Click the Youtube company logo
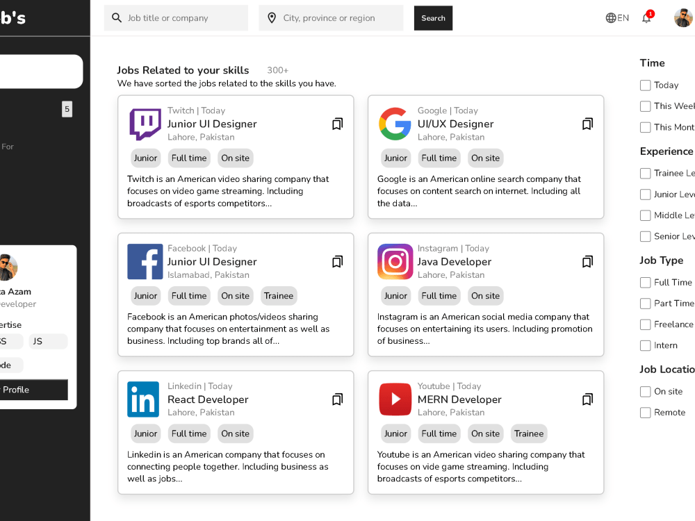Screen dimensions: 695x521 (x=395, y=399)
